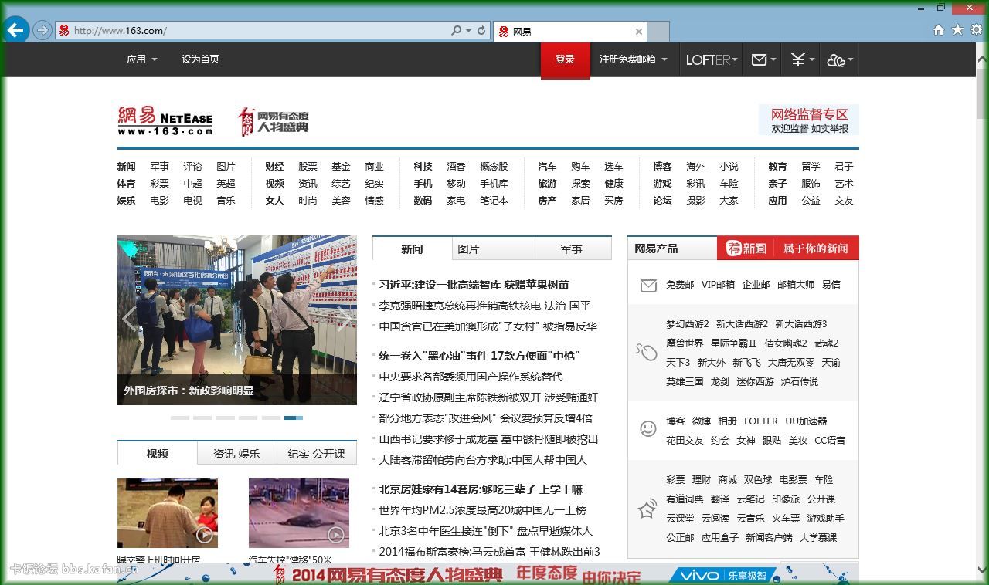Open UU加速器 link

point(806,421)
